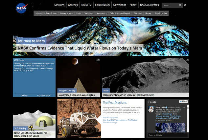Click the search magnifier icon
This screenshot has width=208, height=140.
tap(180, 6)
